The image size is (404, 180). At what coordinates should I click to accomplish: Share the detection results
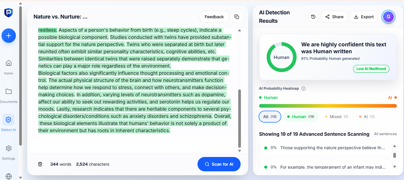[334, 17]
